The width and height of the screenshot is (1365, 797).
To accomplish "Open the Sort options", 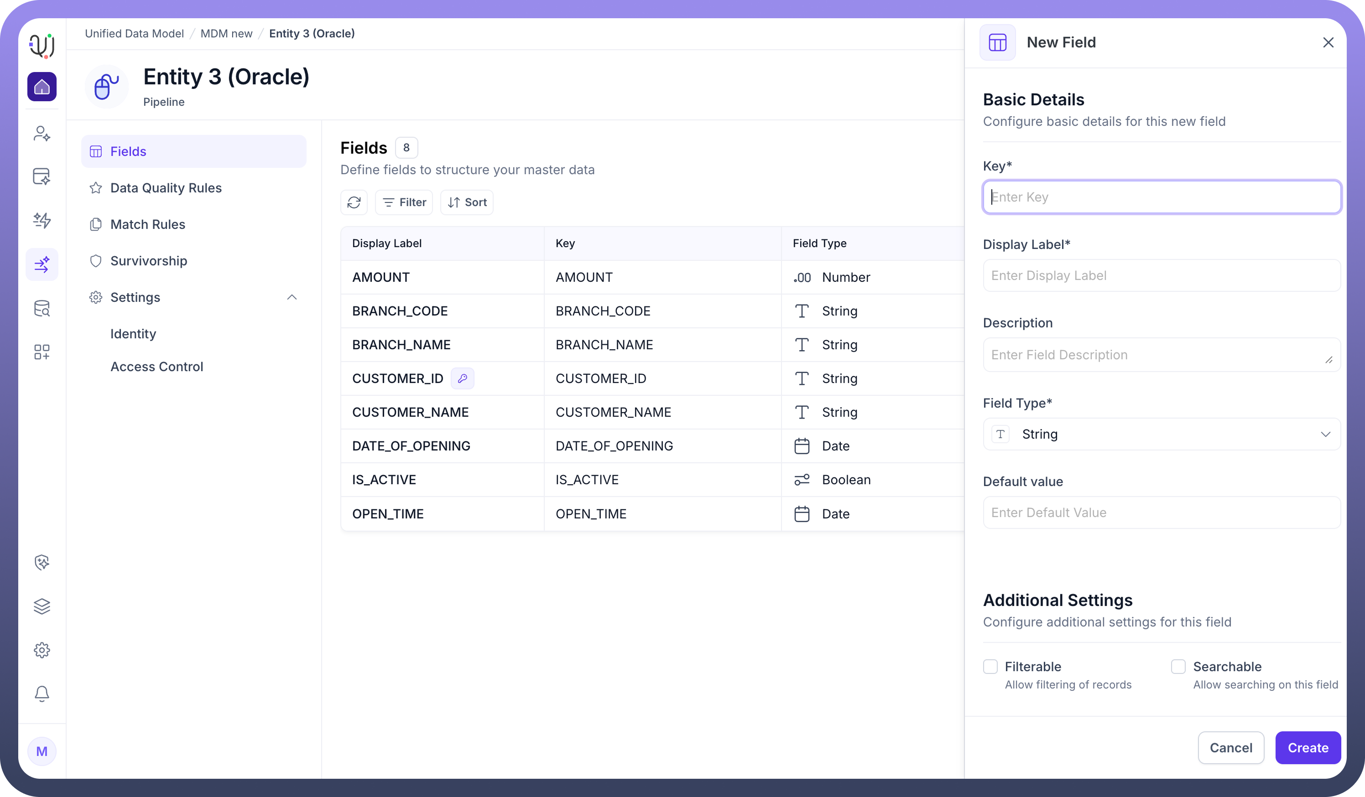I will [467, 202].
